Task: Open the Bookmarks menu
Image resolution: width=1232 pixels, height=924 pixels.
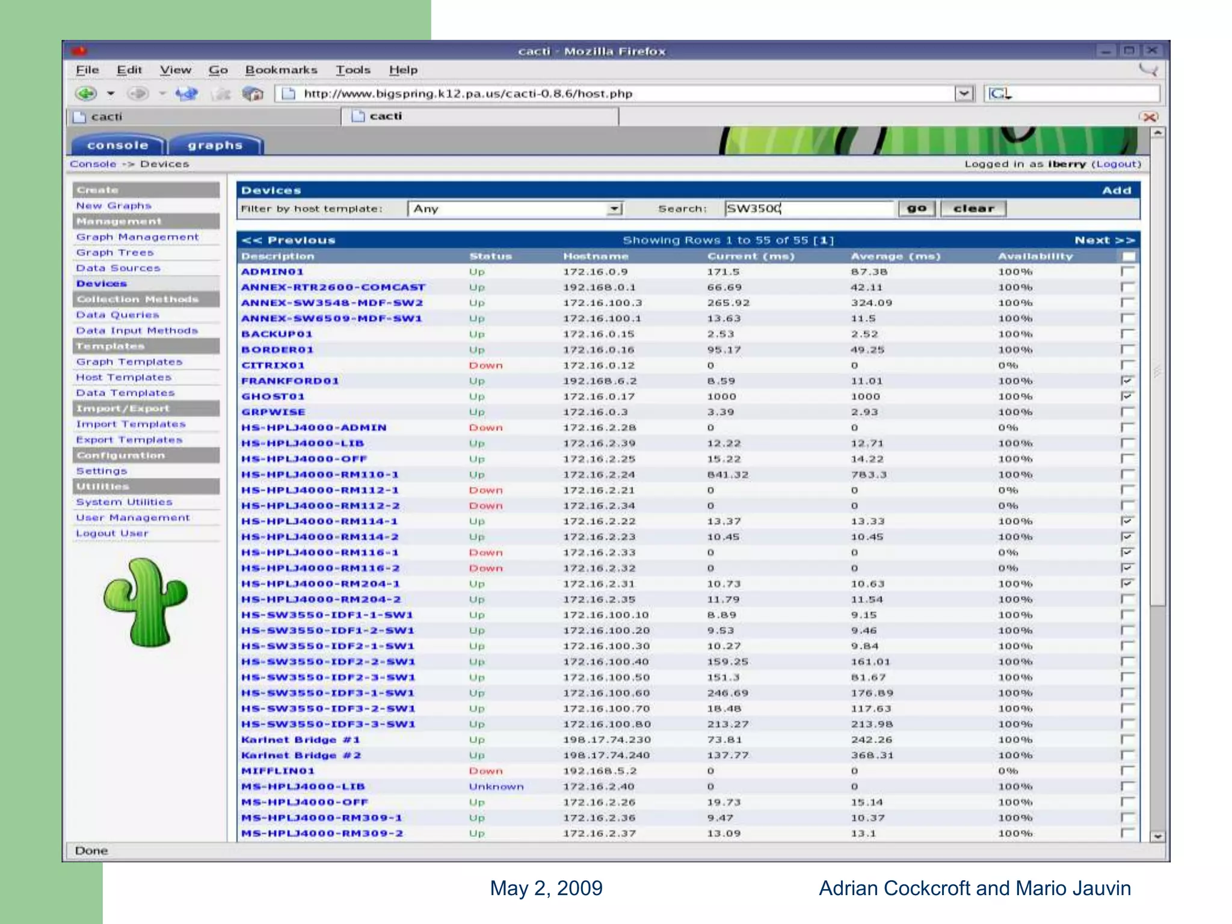Action: pos(281,70)
